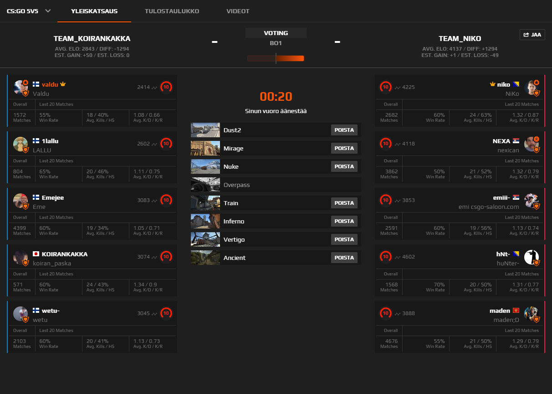This screenshot has width=552, height=394.
Task: Click the captain crown next to valdu
Action: 63,84
